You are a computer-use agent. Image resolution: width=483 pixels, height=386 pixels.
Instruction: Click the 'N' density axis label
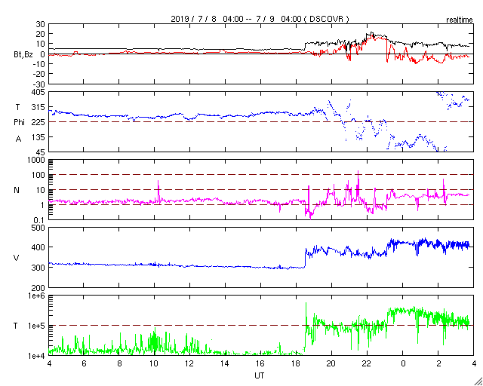click(17, 190)
